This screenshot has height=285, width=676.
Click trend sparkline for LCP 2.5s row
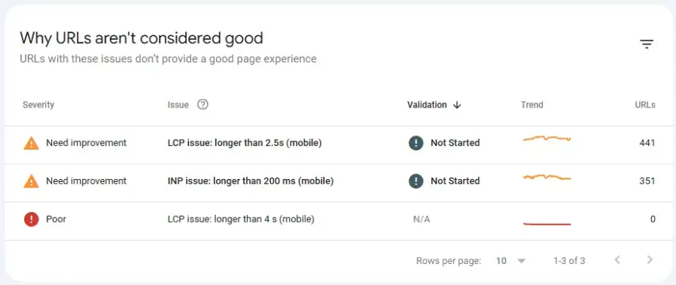547,138
